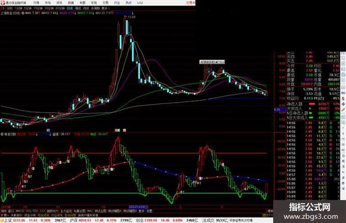Click the green MA60 value label

point(86,13)
